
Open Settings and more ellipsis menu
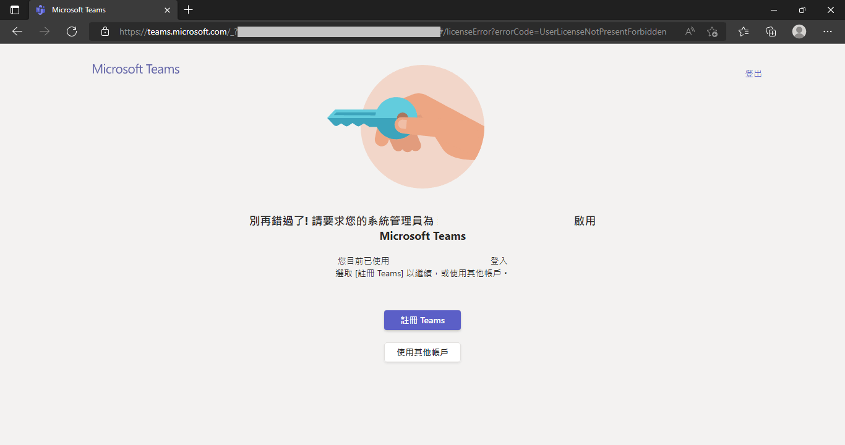click(x=828, y=32)
